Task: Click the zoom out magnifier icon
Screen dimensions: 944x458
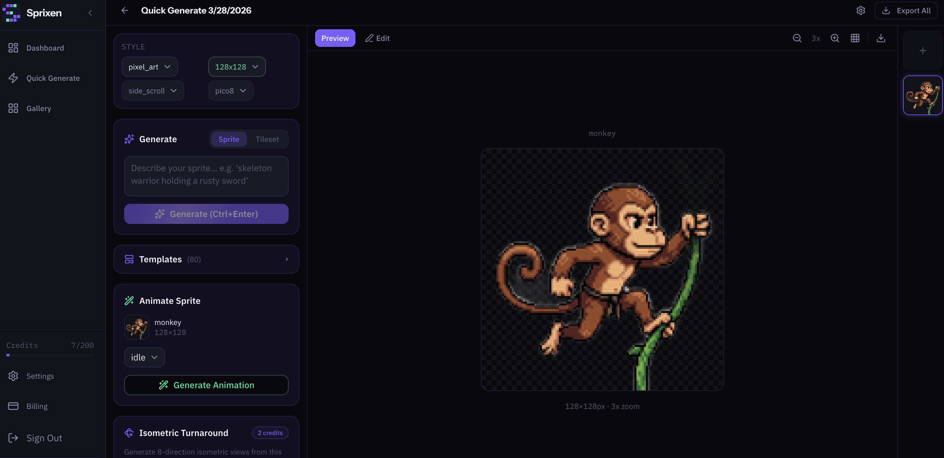Action: click(x=797, y=38)
